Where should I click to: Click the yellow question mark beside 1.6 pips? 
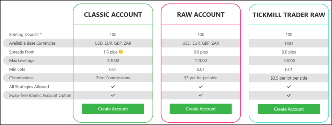coord(121,52)
